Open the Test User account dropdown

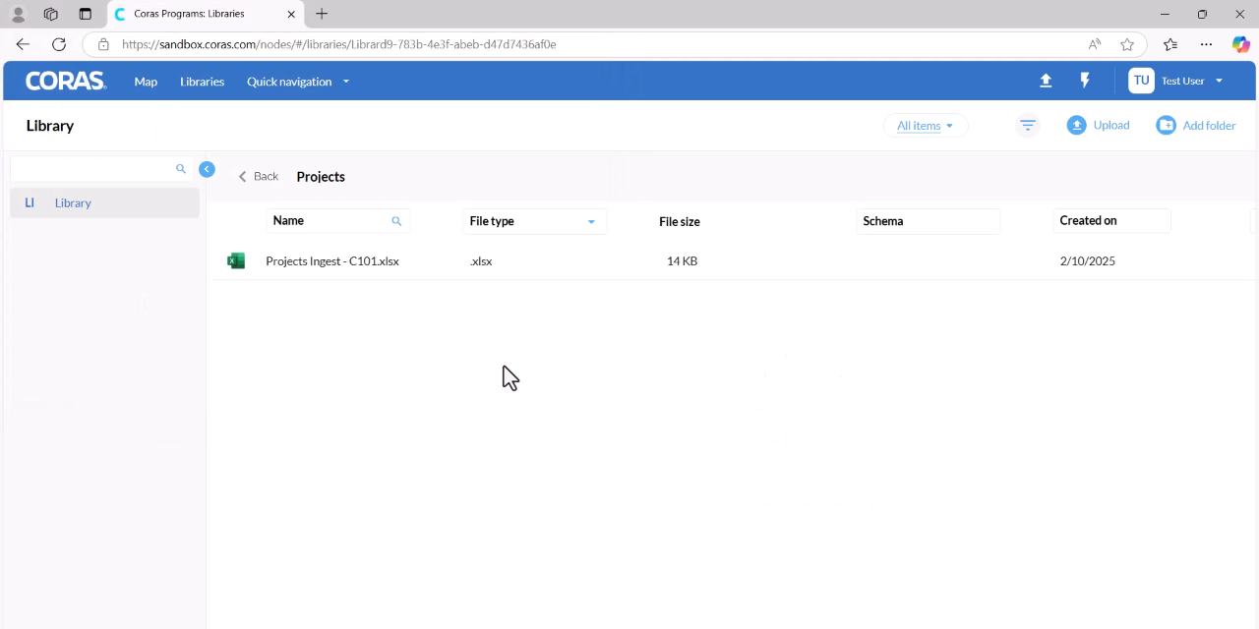[1192, 81]
